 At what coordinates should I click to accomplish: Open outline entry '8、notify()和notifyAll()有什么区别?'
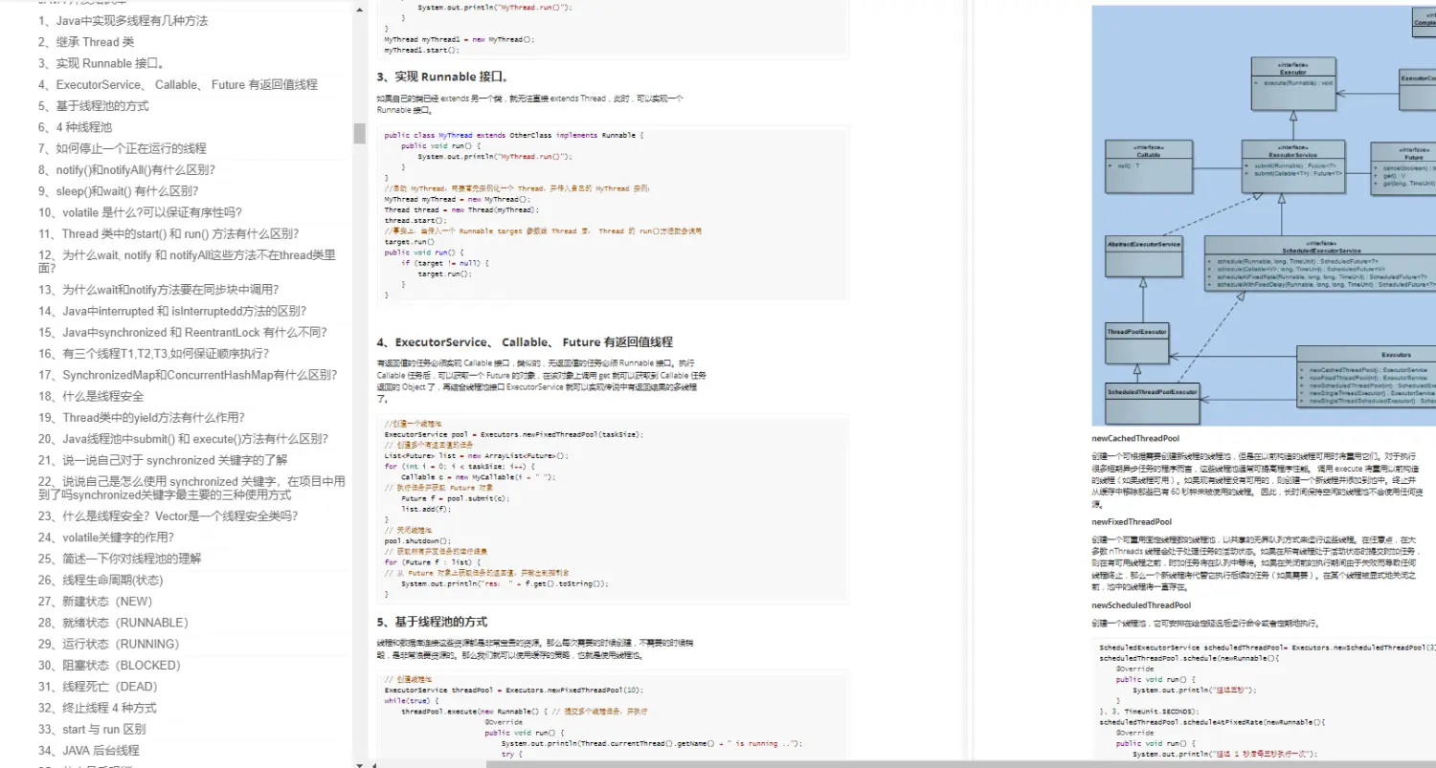(126, 169)
